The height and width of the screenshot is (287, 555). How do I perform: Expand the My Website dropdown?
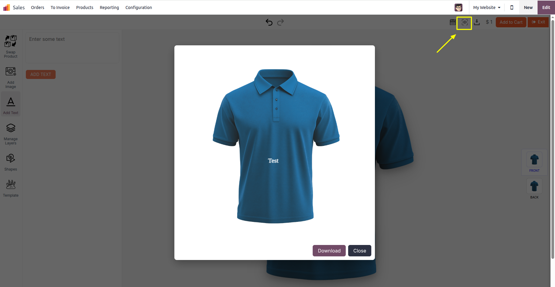pyautogui.click(x=487, y=8)
